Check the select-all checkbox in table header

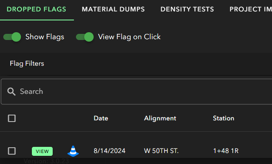tap(12, 118)
